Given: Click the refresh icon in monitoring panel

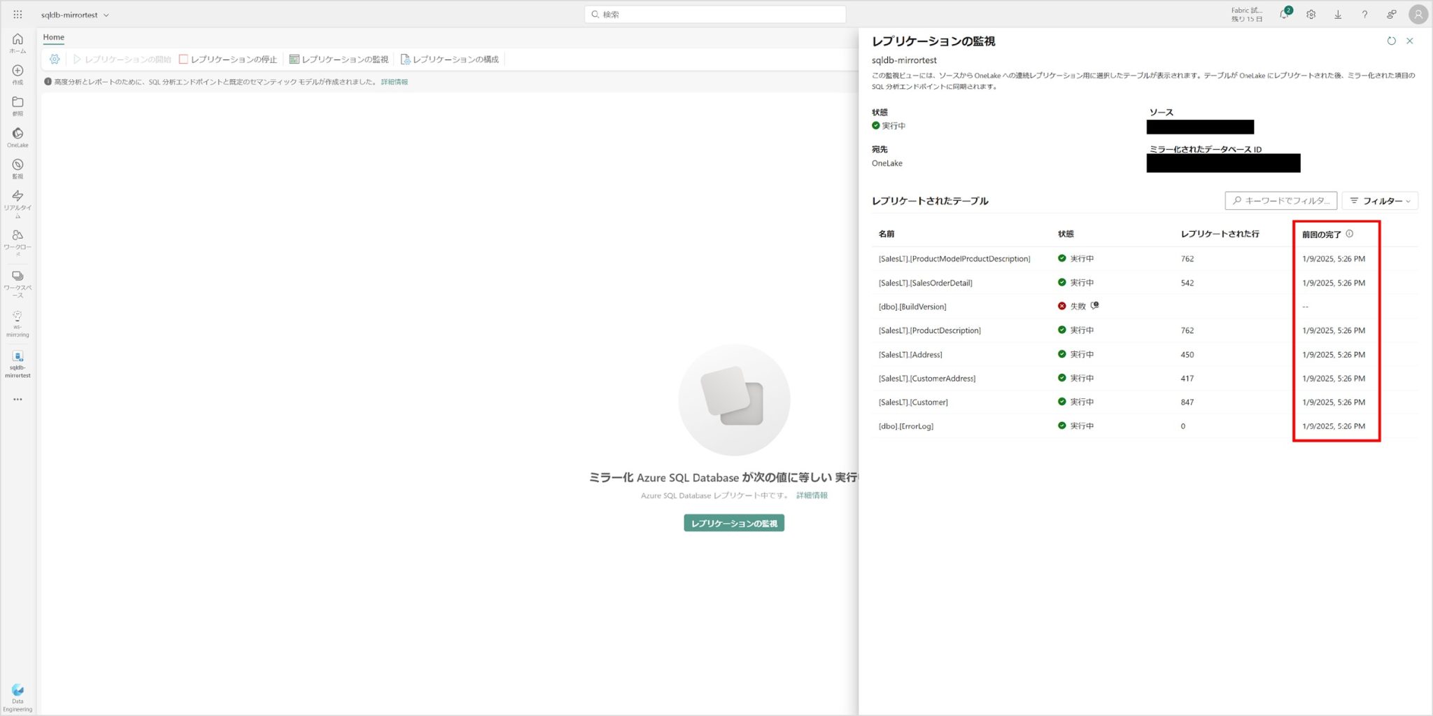Looking at the screenshot, I should [x=1391, y=41].
